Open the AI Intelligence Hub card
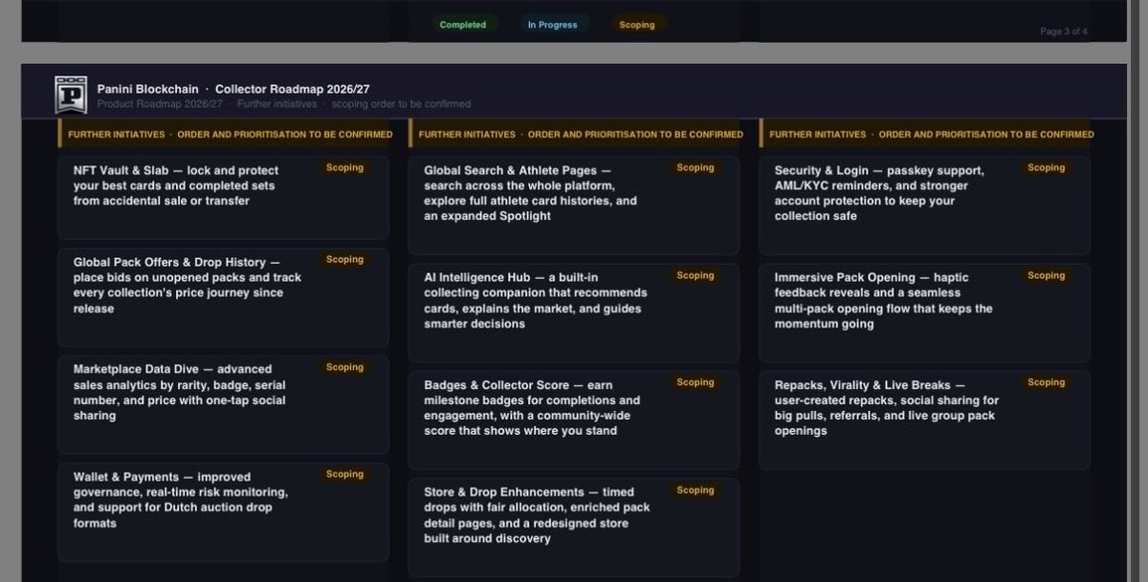The height and width of the screenshot is (582, 1148). click(574, 313)
